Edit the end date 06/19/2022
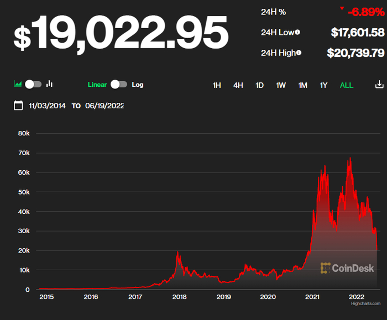Screen dimensions: 387x320 pos(104,106)
